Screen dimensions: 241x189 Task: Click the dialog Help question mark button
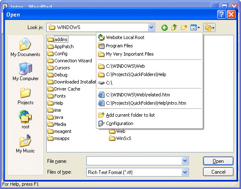point(221,15)
